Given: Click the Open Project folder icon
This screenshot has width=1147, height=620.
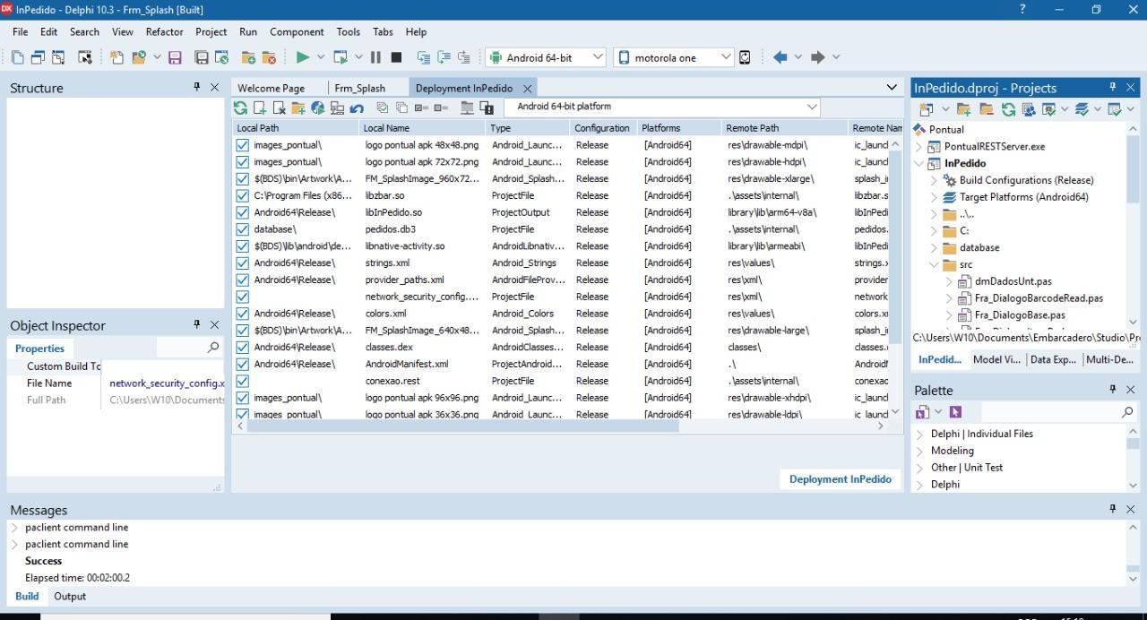Looking at the screenshot, I should point(139,57).
